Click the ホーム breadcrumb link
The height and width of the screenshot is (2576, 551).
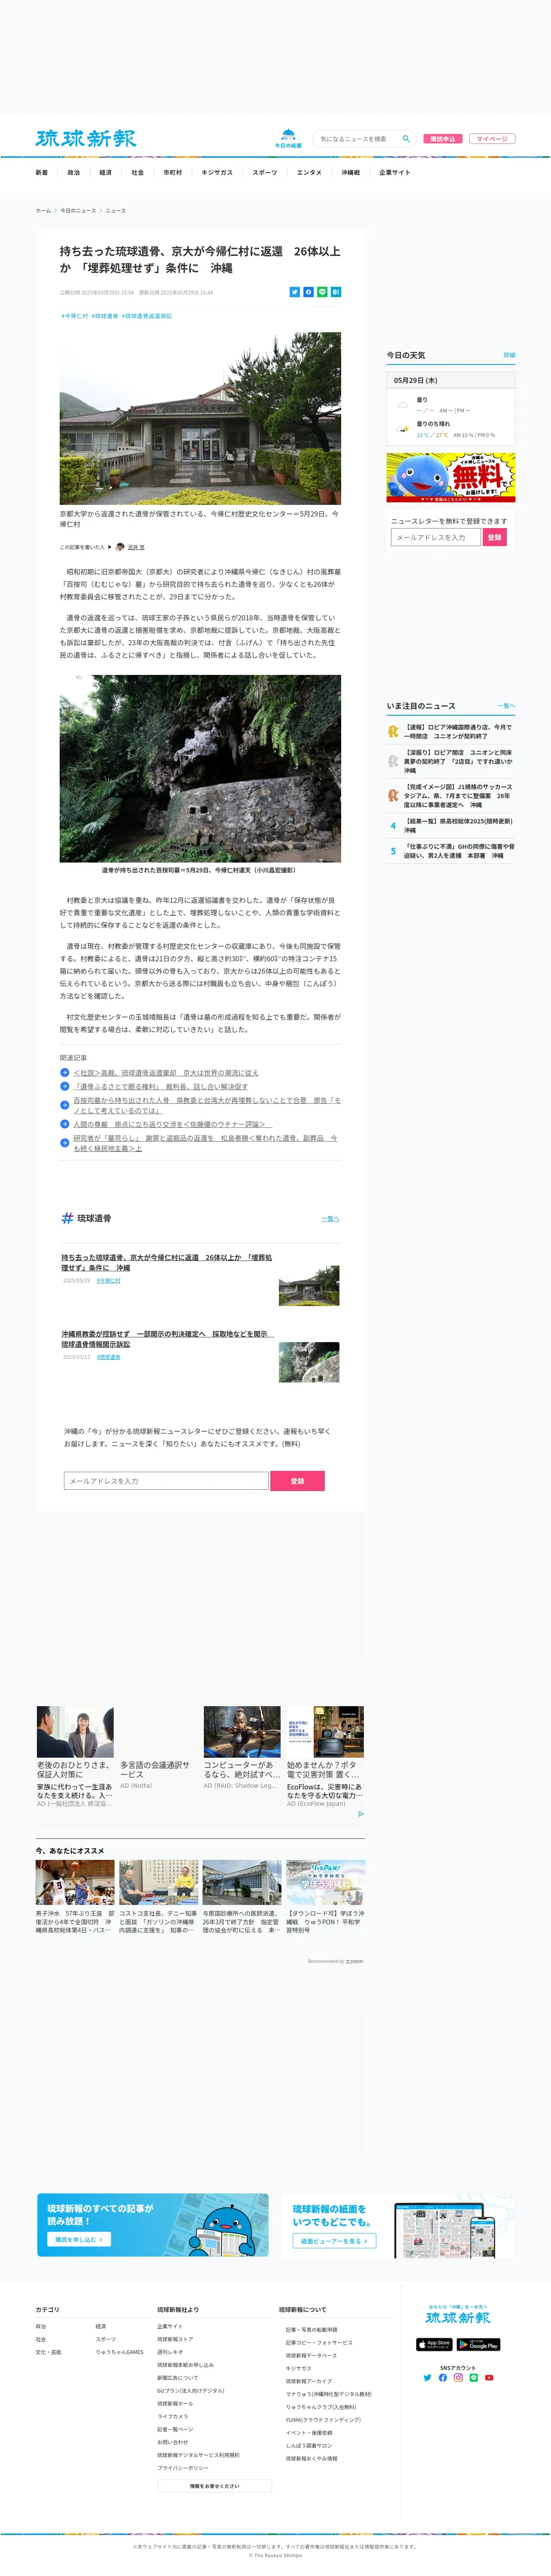pyautogui.click(x=43, y=211)
